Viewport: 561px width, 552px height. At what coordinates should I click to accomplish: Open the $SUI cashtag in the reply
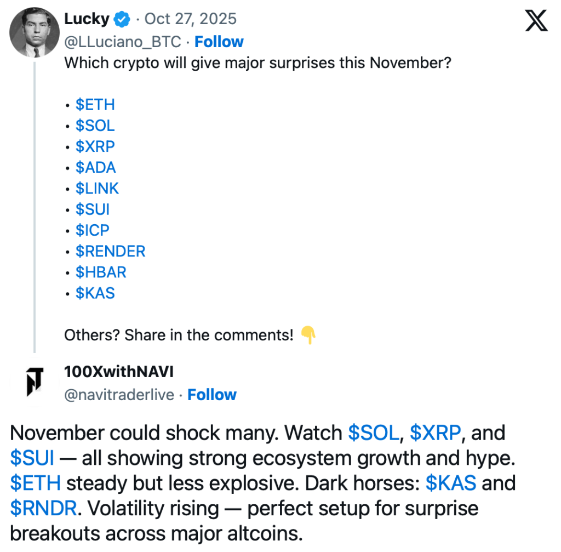32,458
